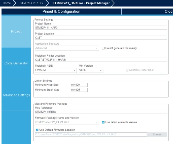Viewport: 173px width, 144px height.
Task: Click the Project Name label
Action: tap(43, 24)
